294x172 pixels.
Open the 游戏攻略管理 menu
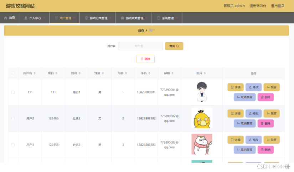(134, 18)
